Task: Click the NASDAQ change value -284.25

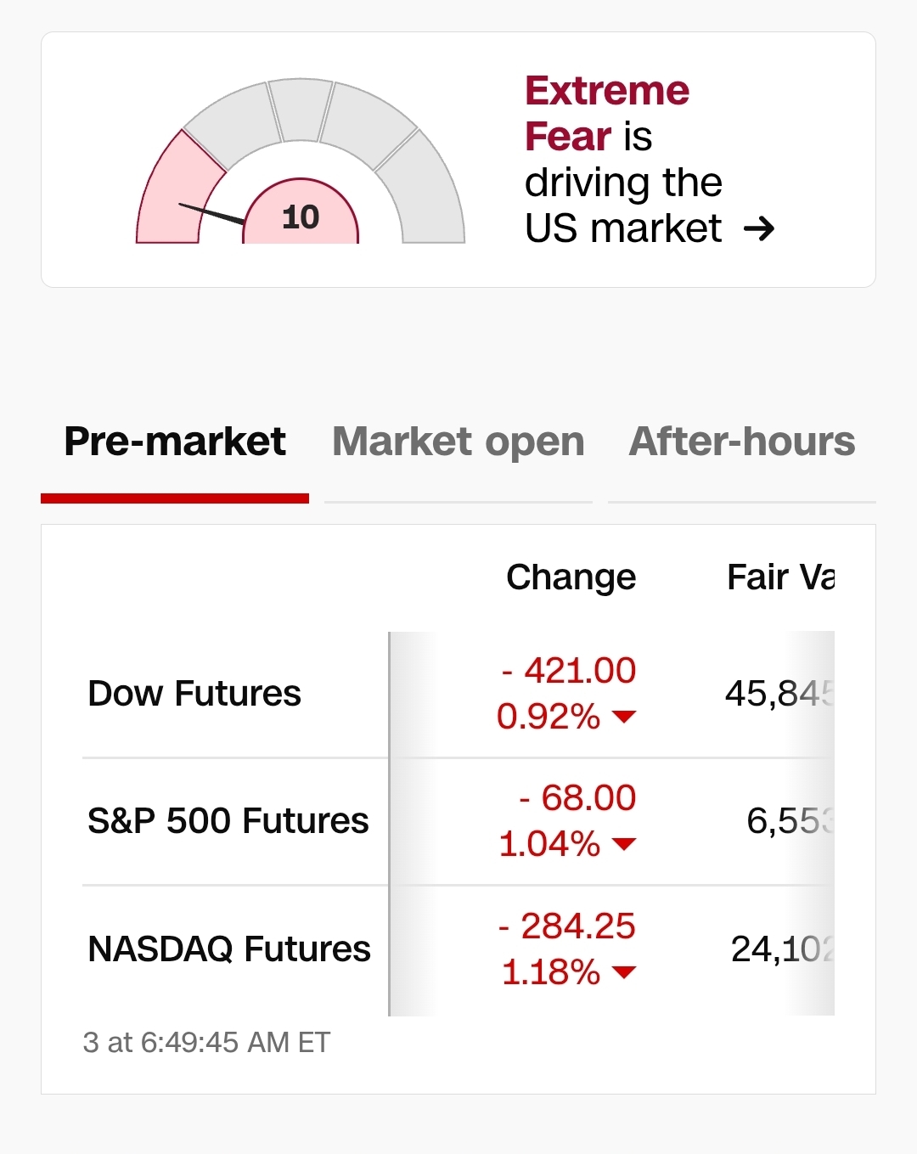Action: point(567,926)
